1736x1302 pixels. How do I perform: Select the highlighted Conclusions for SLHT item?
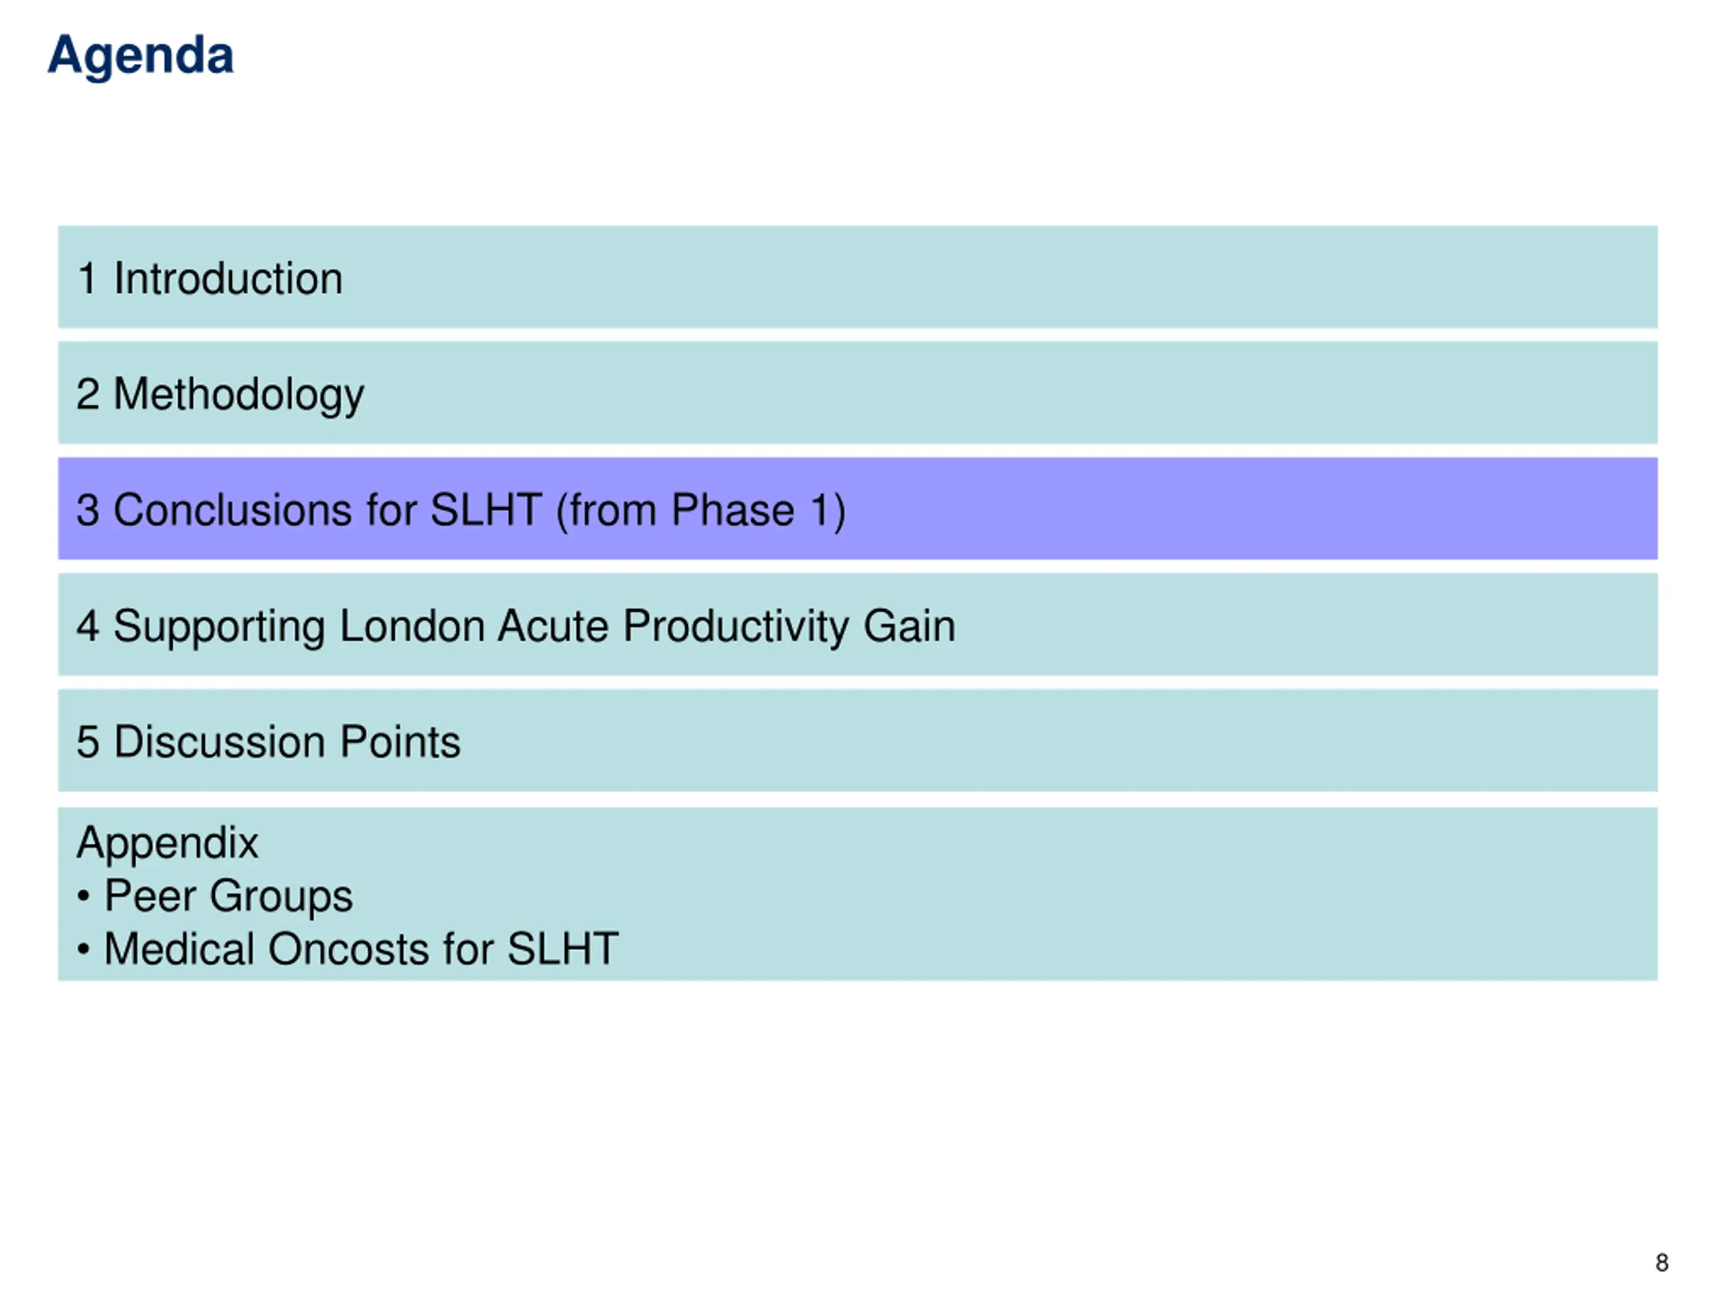click(x=858, y=509)
